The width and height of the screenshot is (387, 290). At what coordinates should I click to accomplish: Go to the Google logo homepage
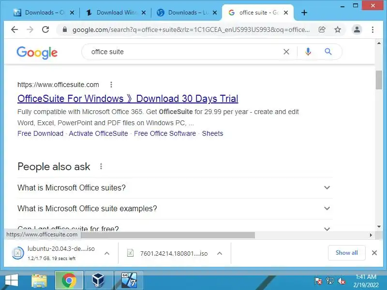(37, 53)
